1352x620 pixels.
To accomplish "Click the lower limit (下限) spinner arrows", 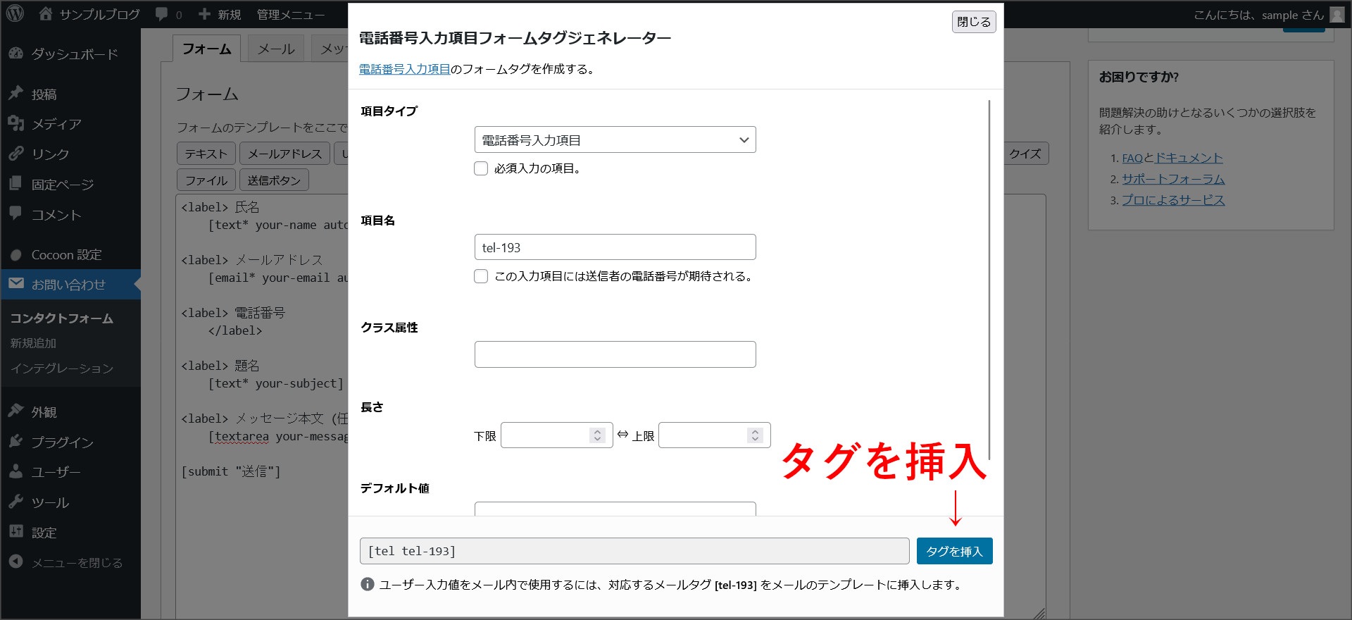I will [x=597, y=435].
